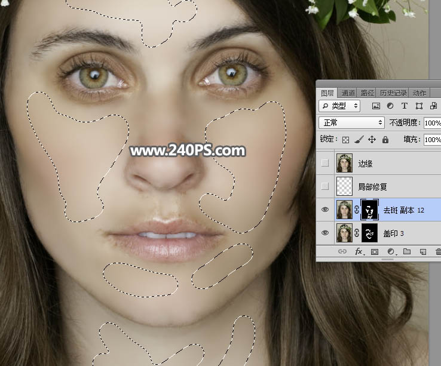Viewport: 441px width, 366px height.
Task: Select the 盖印 3 layer mask thumbnail
Action: 369,233
